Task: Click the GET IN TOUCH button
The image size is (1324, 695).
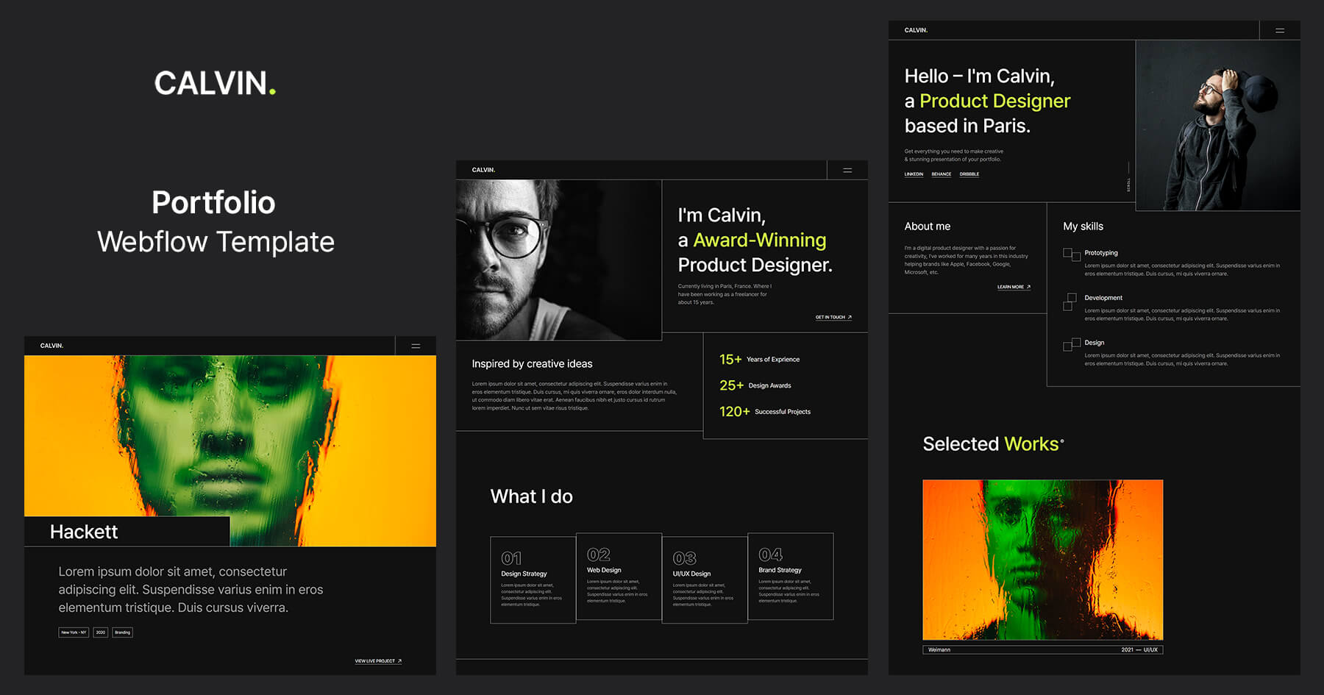Action: (830, 316)
